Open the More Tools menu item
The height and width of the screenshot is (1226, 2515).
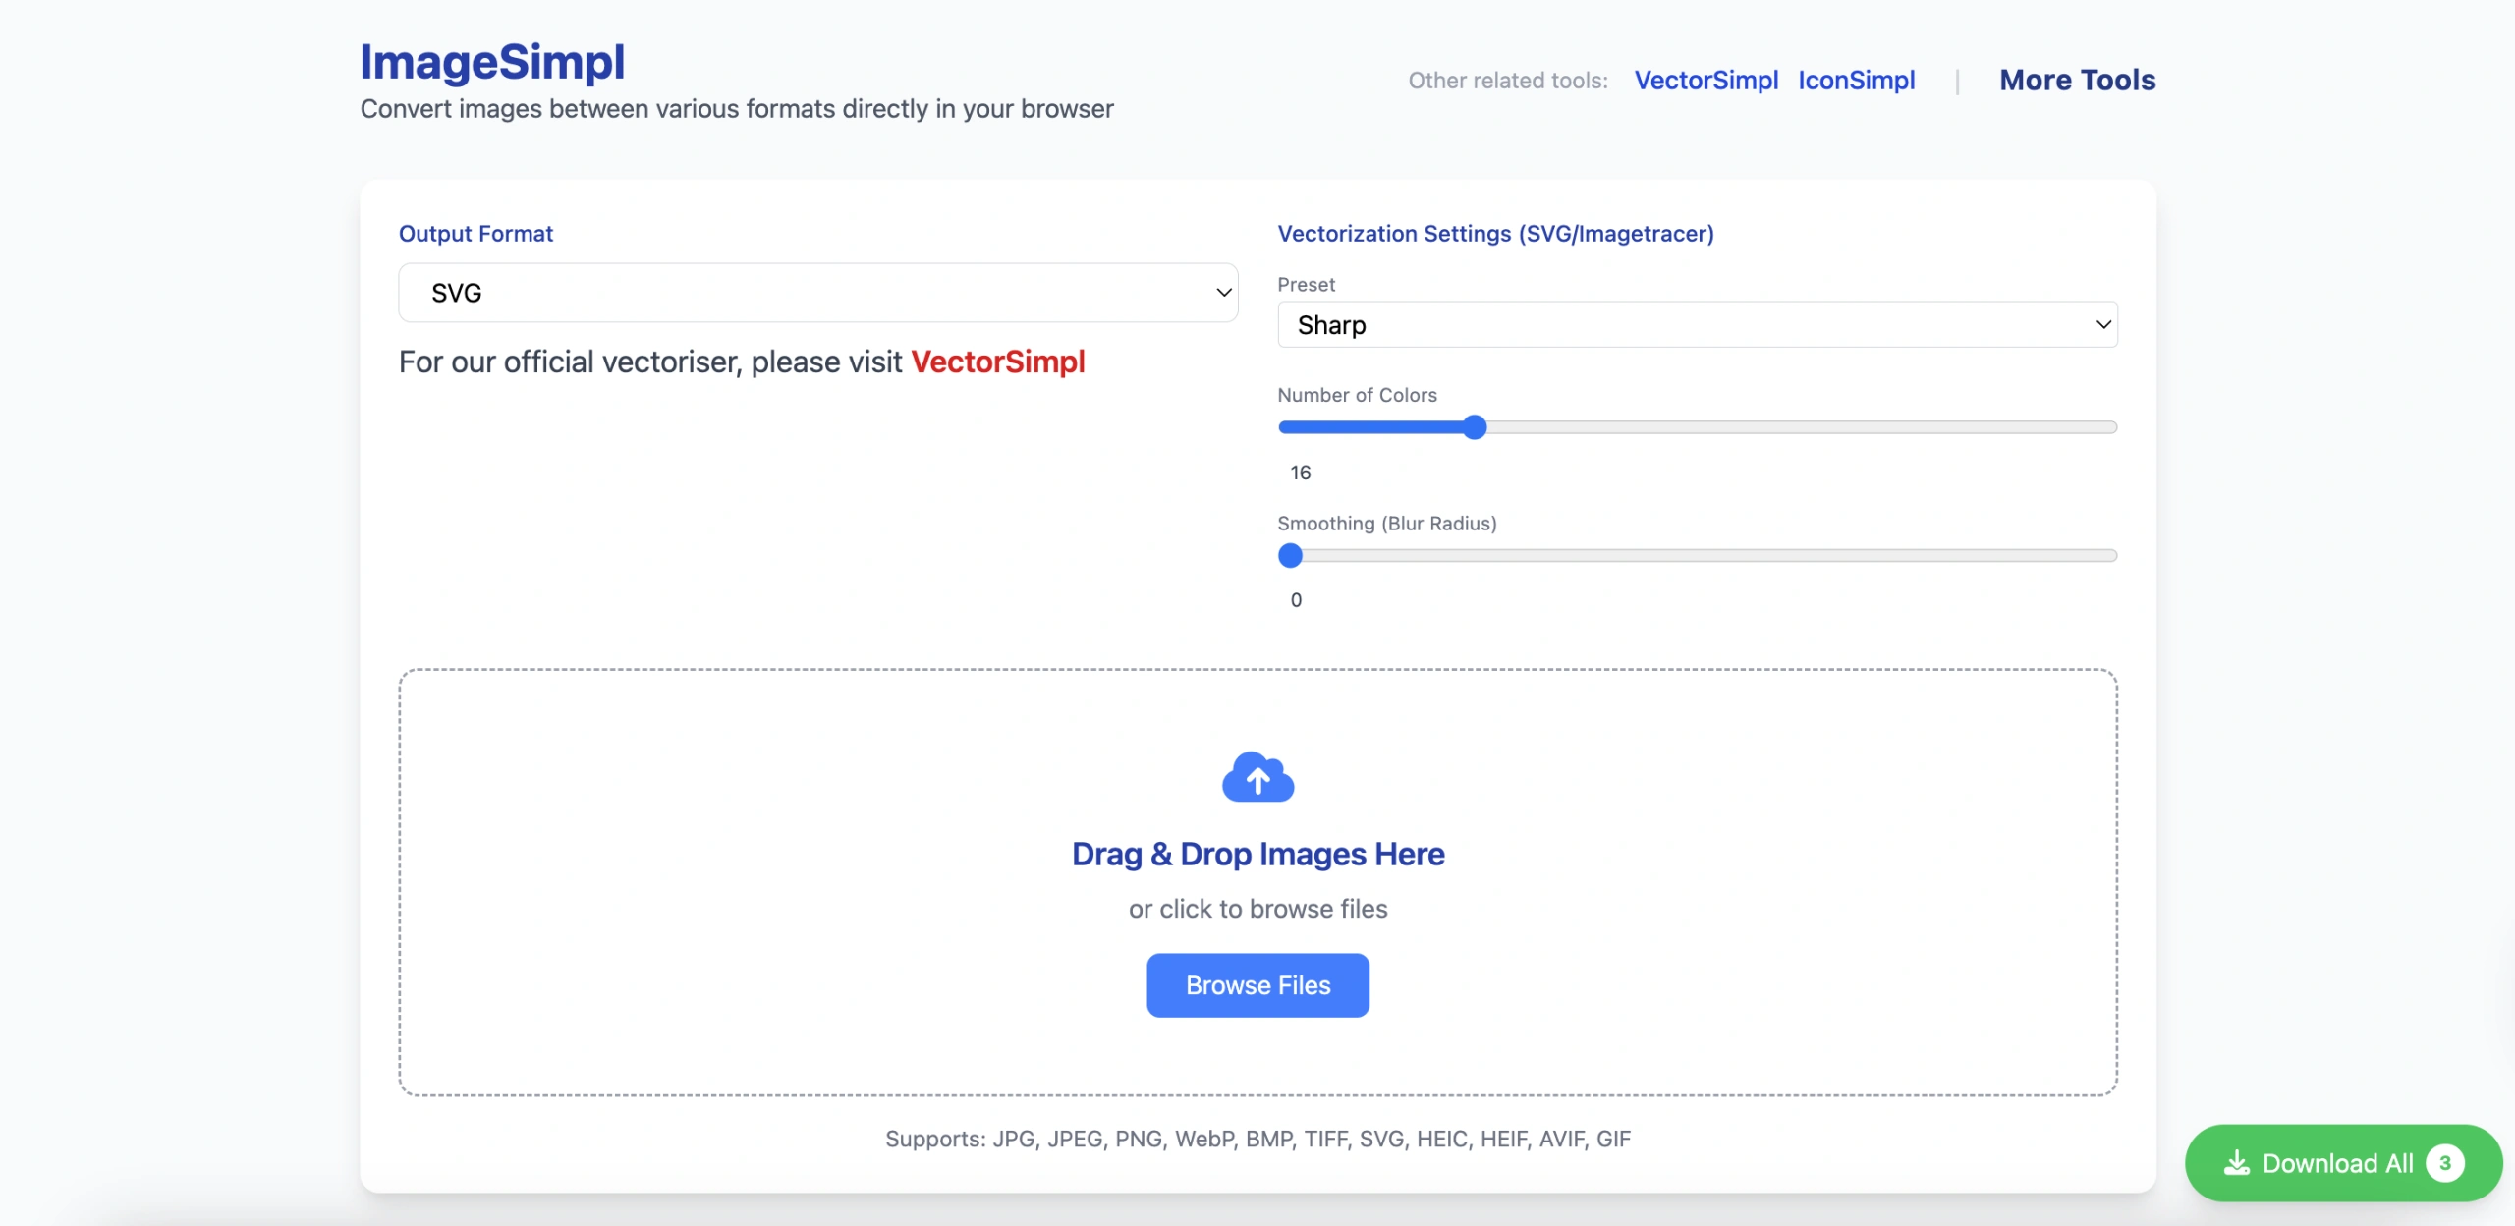coord(2077,81)
